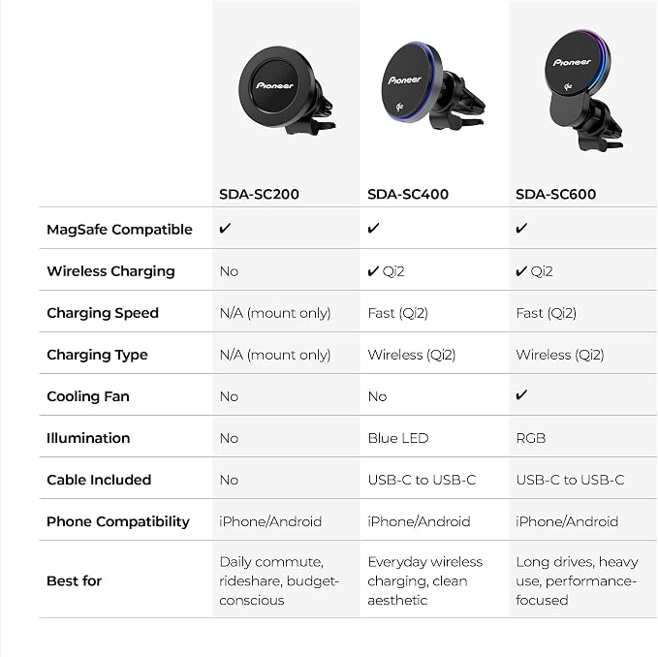Click the Best for row label
Image resolution: width=658 pixels, height=657 pixels.
pyautogui.click(x=75, y=581)
